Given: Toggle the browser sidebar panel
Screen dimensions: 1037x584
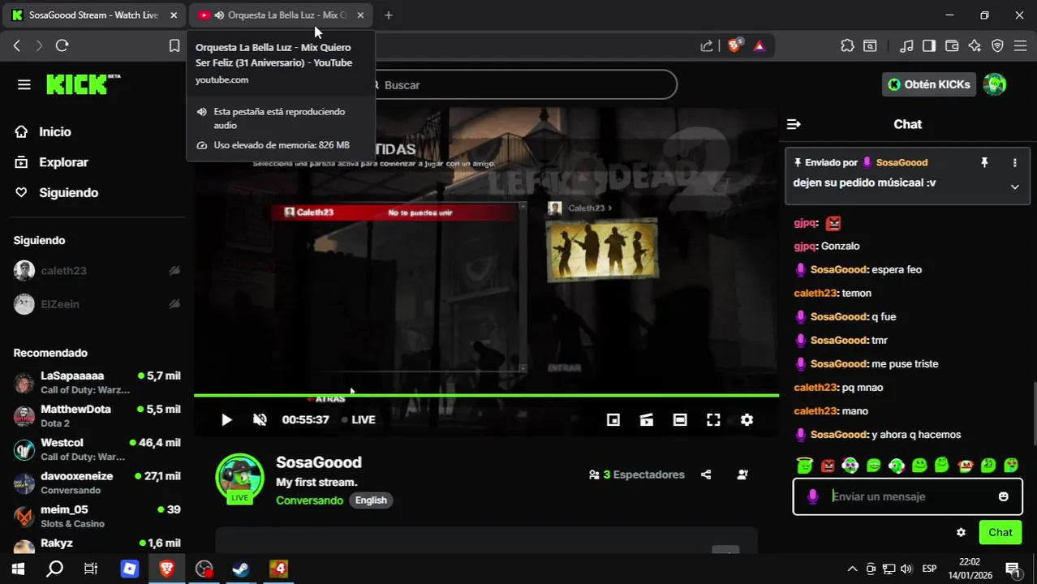Looking at the screenshot, I should click(x=929, y=46).
